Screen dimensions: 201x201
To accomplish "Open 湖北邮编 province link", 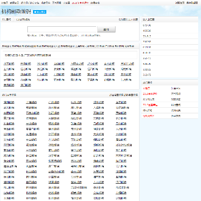I will point(9,74).
